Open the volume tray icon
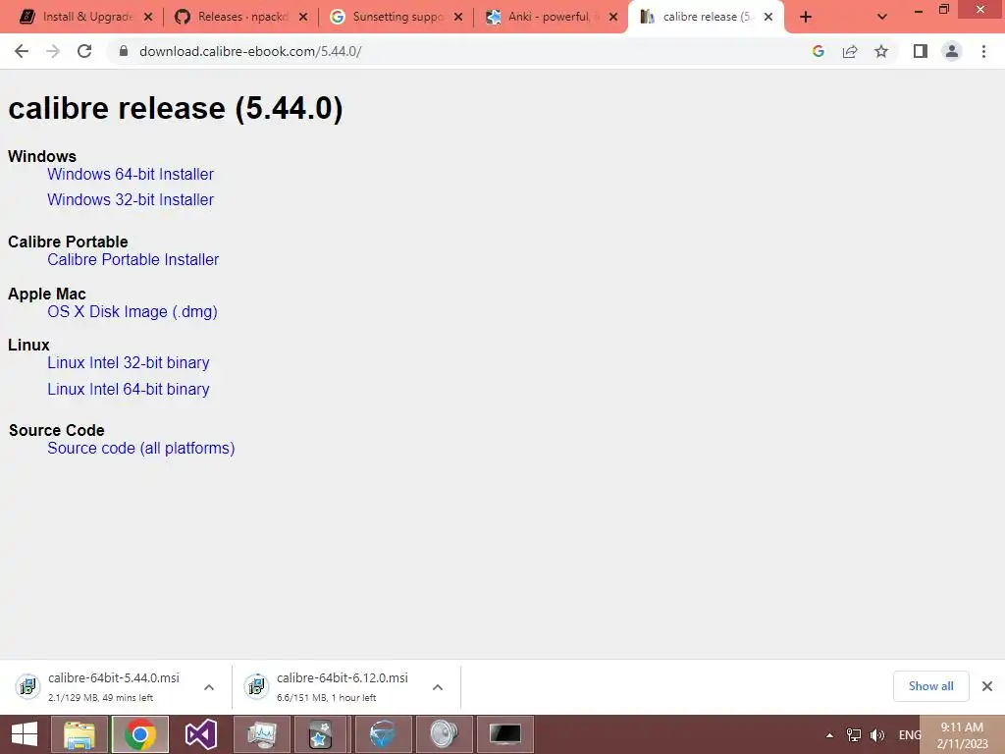 [877, 735]
